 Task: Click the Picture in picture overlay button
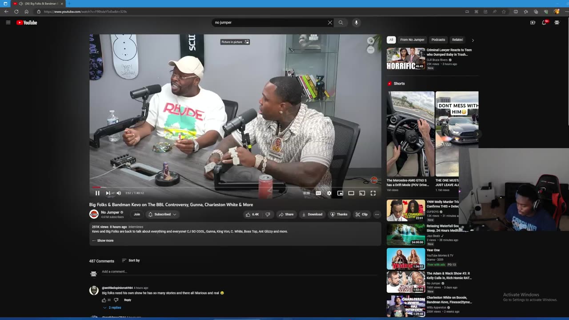(x=235, y=42)
